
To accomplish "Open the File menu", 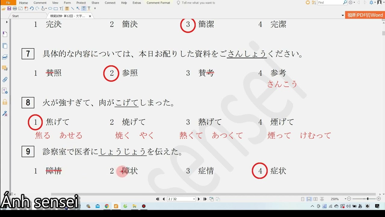I will coord(8,3).
